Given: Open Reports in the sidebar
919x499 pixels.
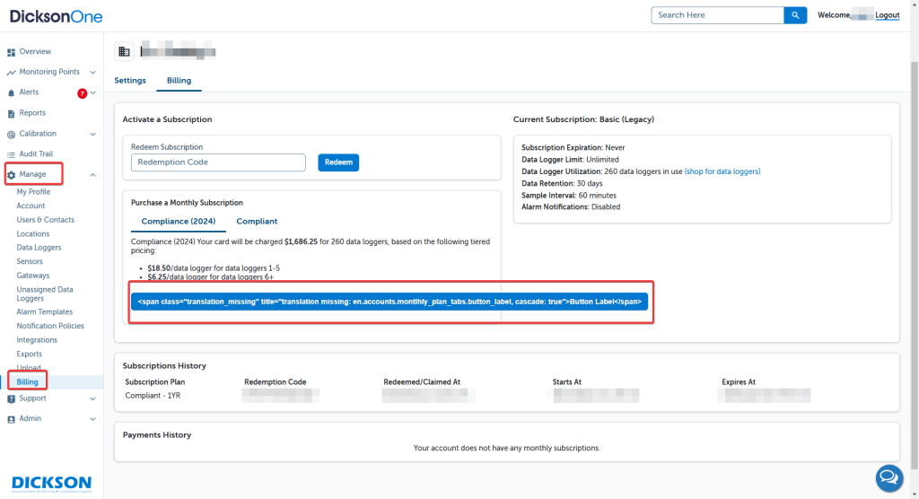Looking at the screenshot, I should (x=32, y=112).
